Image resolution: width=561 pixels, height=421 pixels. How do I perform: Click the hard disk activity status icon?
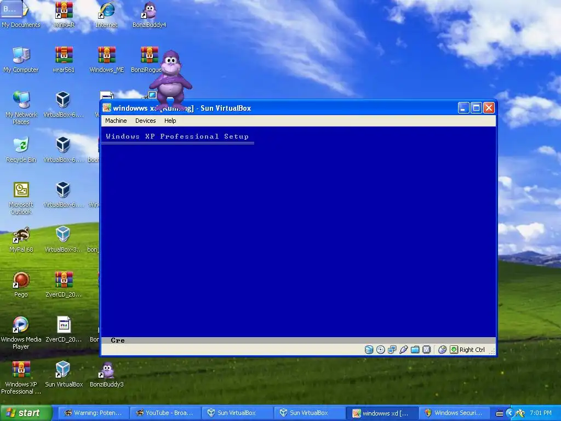tap(369, 349)
